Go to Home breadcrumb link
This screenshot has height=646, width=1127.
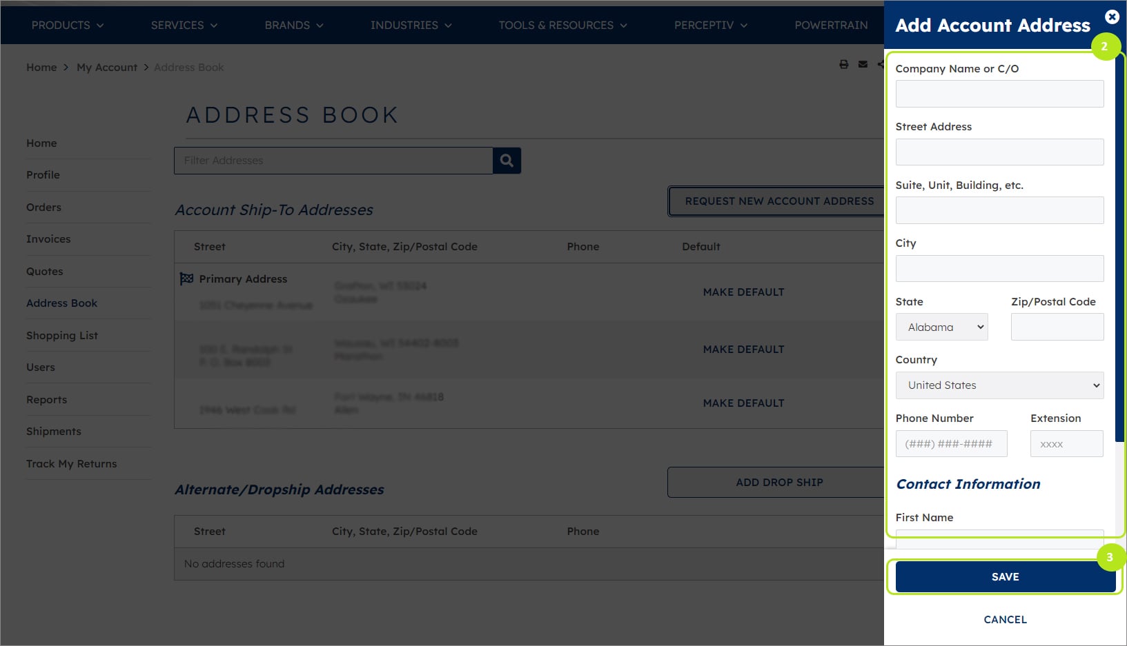pyautogui.click(x=41, y=68)
